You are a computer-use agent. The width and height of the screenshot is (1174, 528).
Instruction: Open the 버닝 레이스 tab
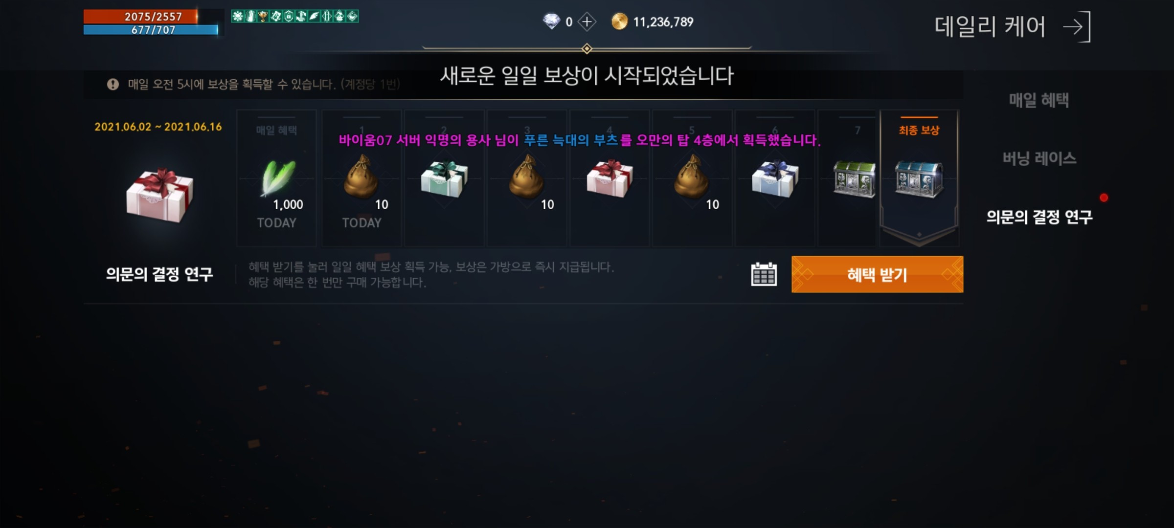(1039, 158)
